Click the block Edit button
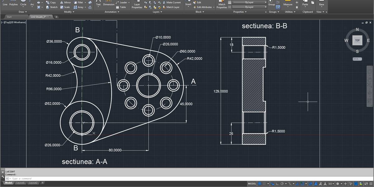Screen dimensions: 374x187 coord(197,2)
